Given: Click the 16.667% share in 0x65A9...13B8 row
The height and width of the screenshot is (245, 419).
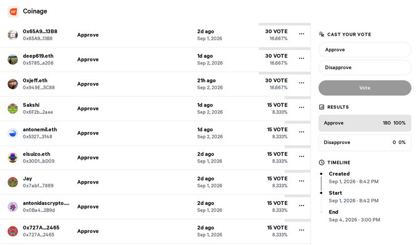Looking at the screenshot, I should click(279, 39).
